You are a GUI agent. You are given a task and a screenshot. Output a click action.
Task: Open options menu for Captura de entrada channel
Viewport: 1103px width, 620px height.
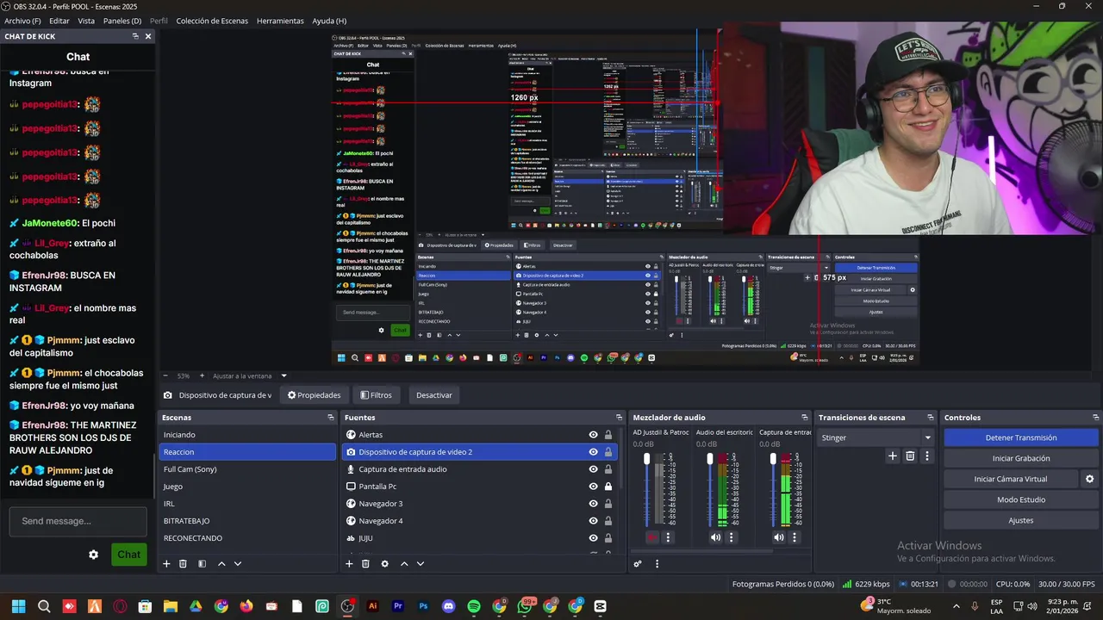(x=795, y=537)
